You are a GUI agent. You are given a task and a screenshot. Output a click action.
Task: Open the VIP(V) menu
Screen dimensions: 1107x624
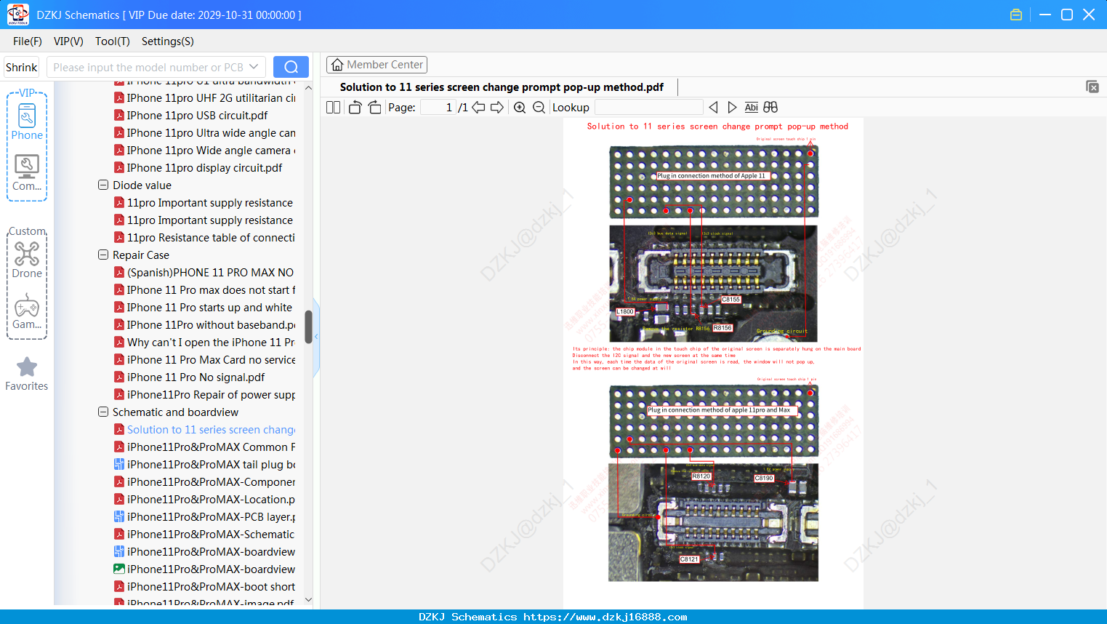click(68, 41)
